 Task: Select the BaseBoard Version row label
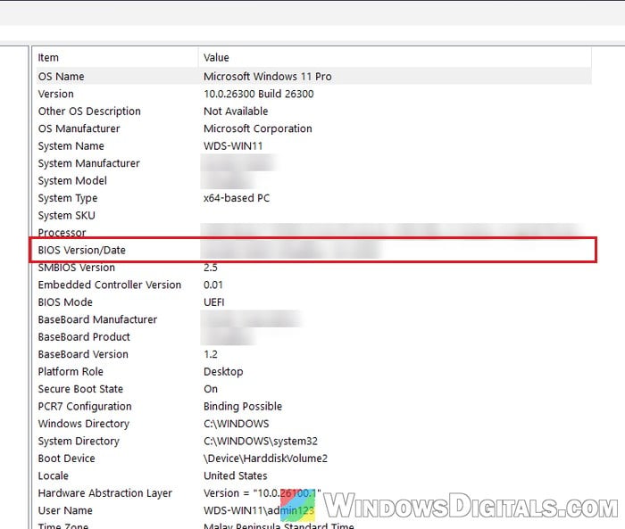click(x=83, y=354)
